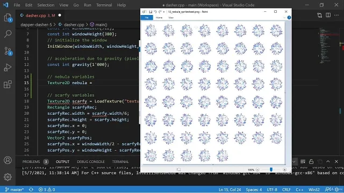This screenshot has height=193, width=344.
Task: Click Synchronize Changes icon in status bar
Action: 31,189
